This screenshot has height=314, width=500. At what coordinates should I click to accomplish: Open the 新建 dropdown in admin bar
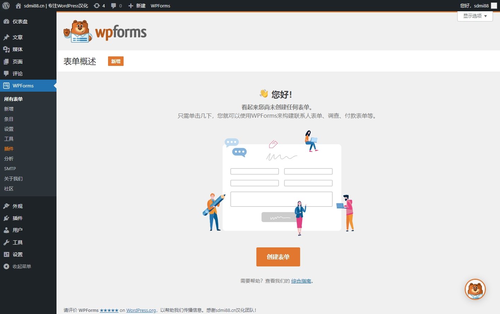137,5
